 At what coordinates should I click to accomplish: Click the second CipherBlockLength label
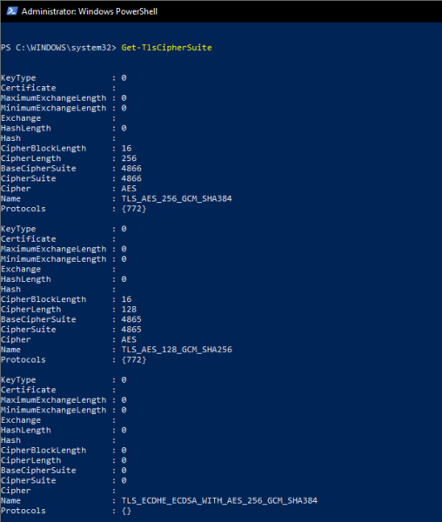44,299
